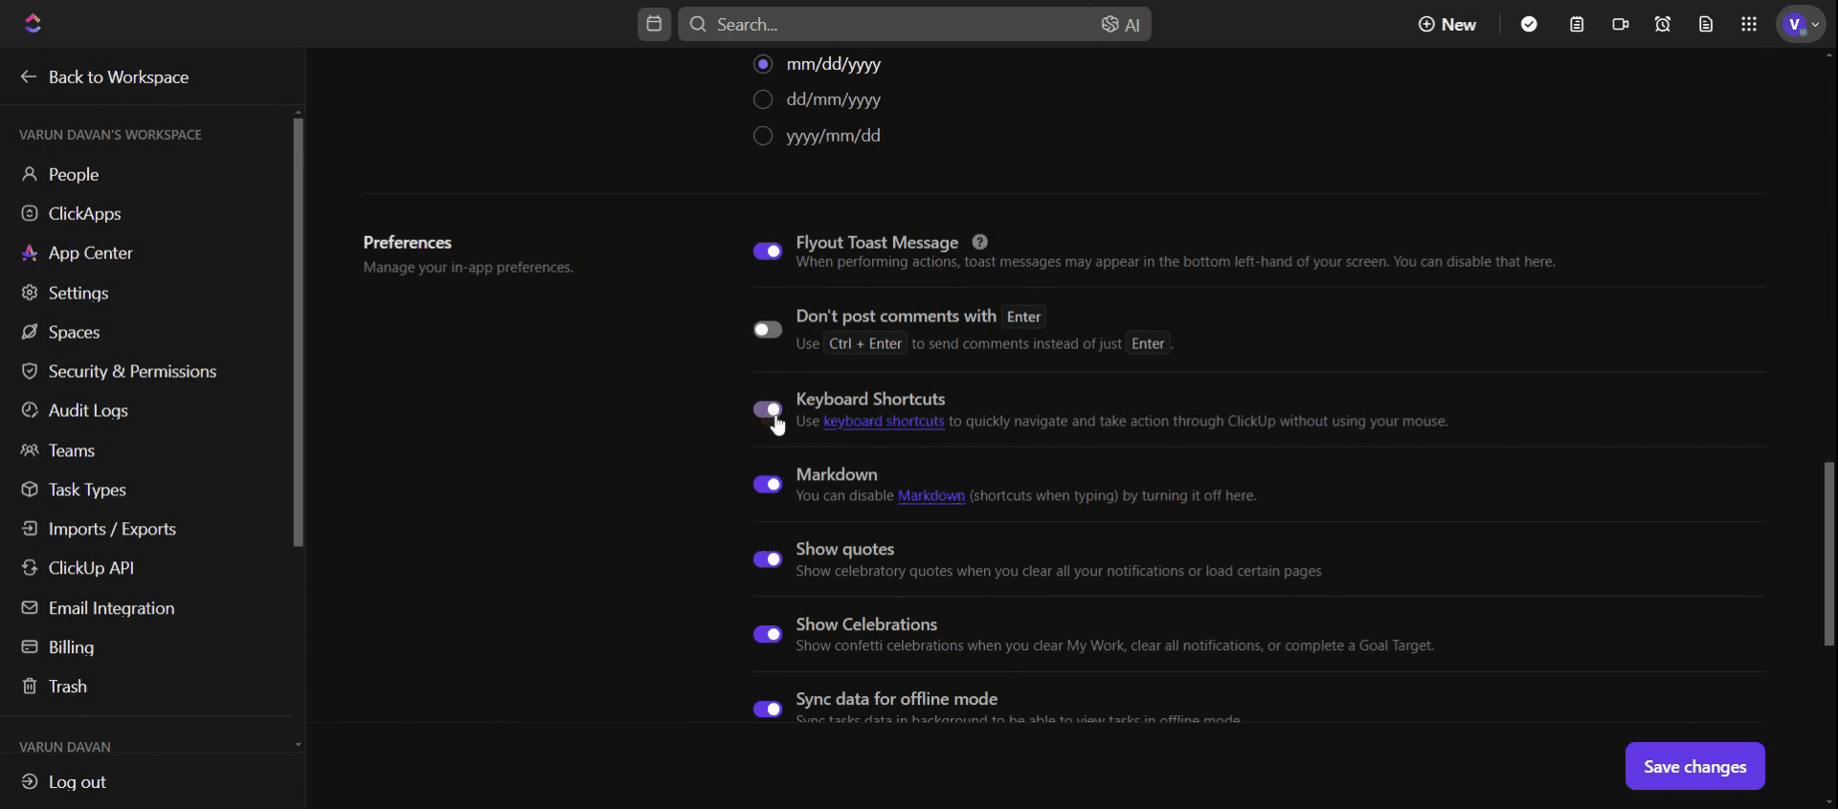This screenshot has width=1838, height=809.
Task: Click Flyout Toast Message help icon
Action: tap(979, 242)
